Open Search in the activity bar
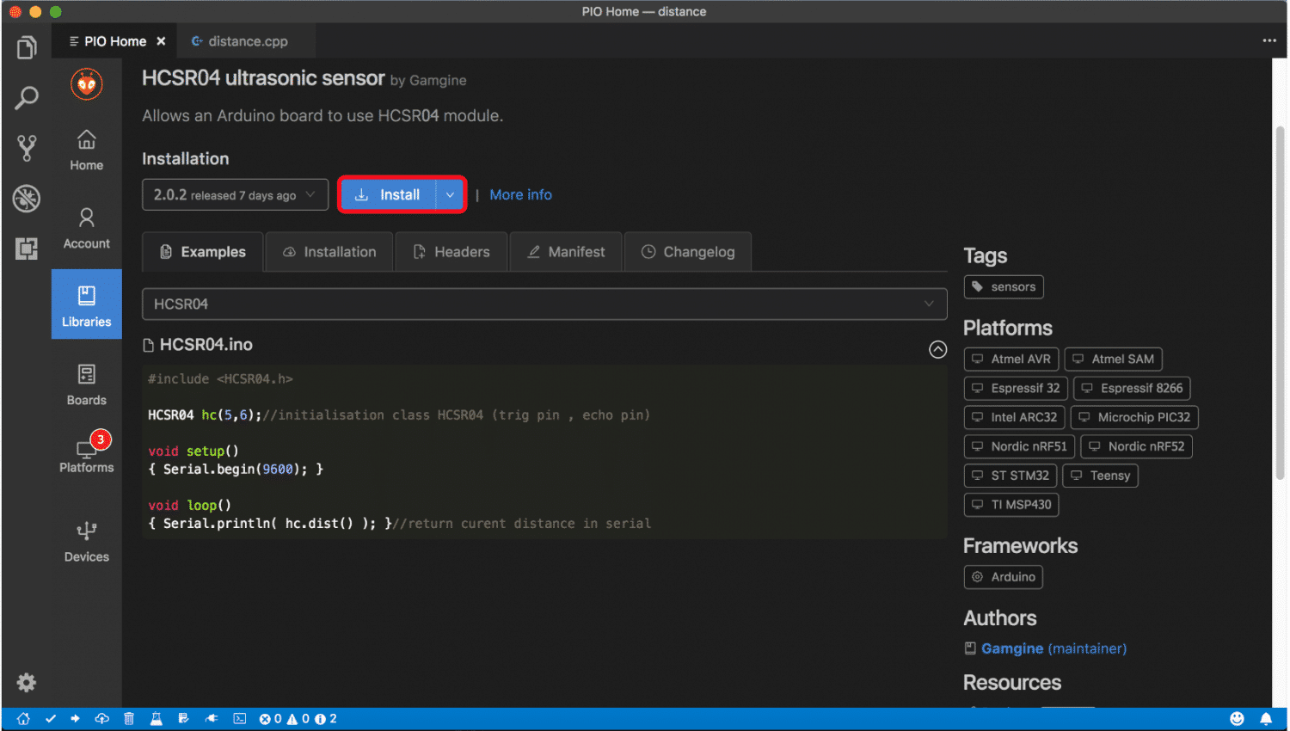The image size is (1290, 731). pyautogui.click(x=27, y=98)
